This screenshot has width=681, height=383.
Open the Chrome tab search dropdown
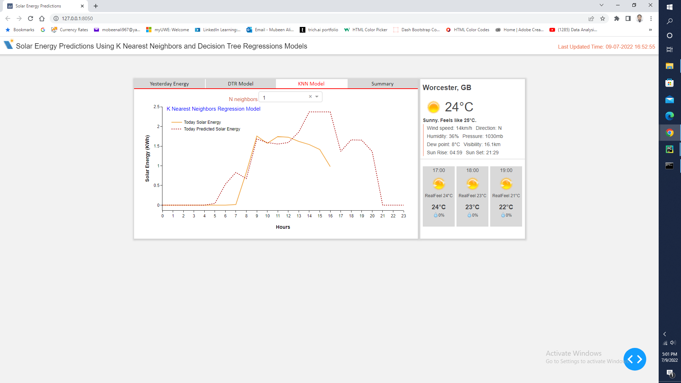(602, 5)
